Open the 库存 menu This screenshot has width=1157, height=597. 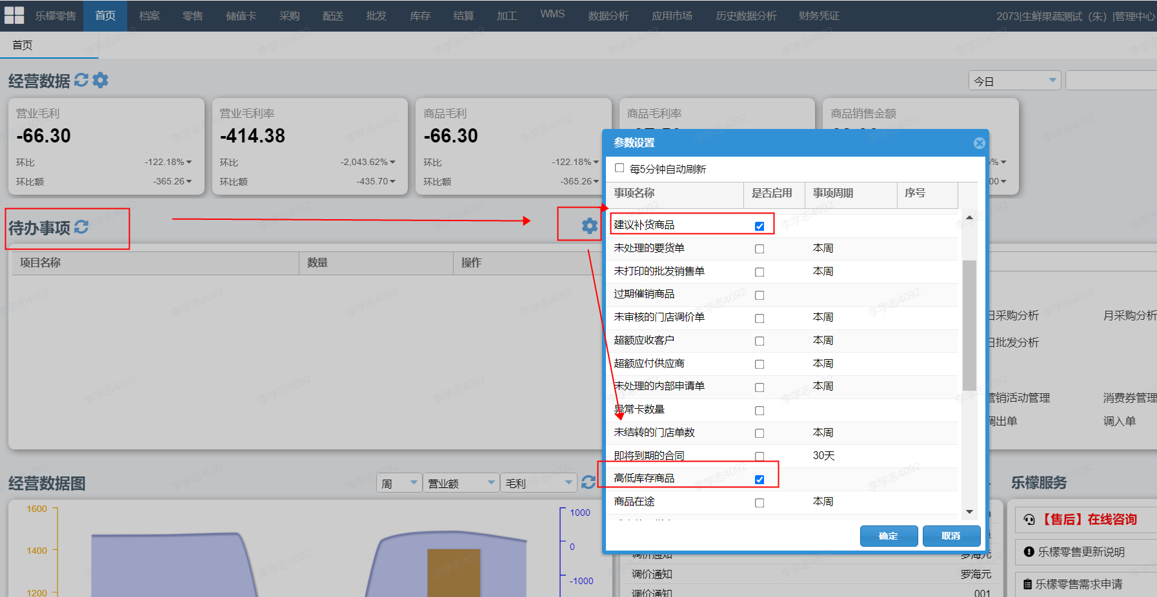[x=420, y=15]
